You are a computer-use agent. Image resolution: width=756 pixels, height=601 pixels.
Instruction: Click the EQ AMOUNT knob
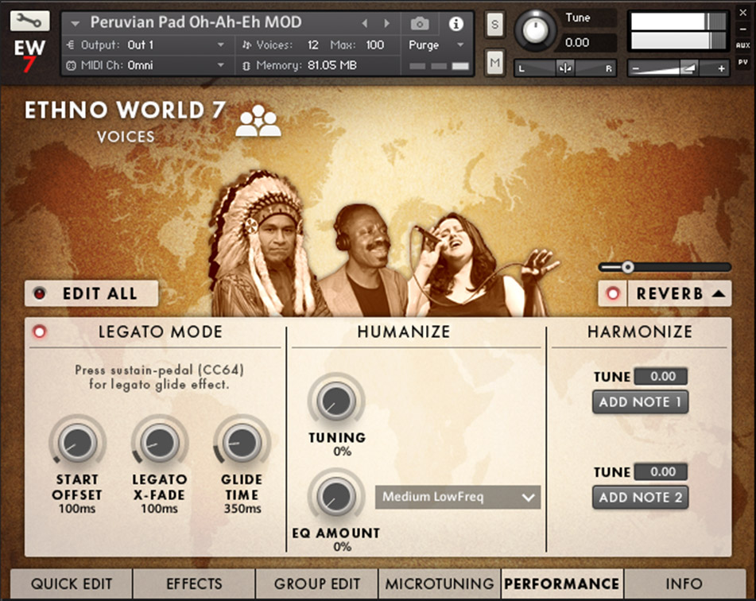coord(336,496)
